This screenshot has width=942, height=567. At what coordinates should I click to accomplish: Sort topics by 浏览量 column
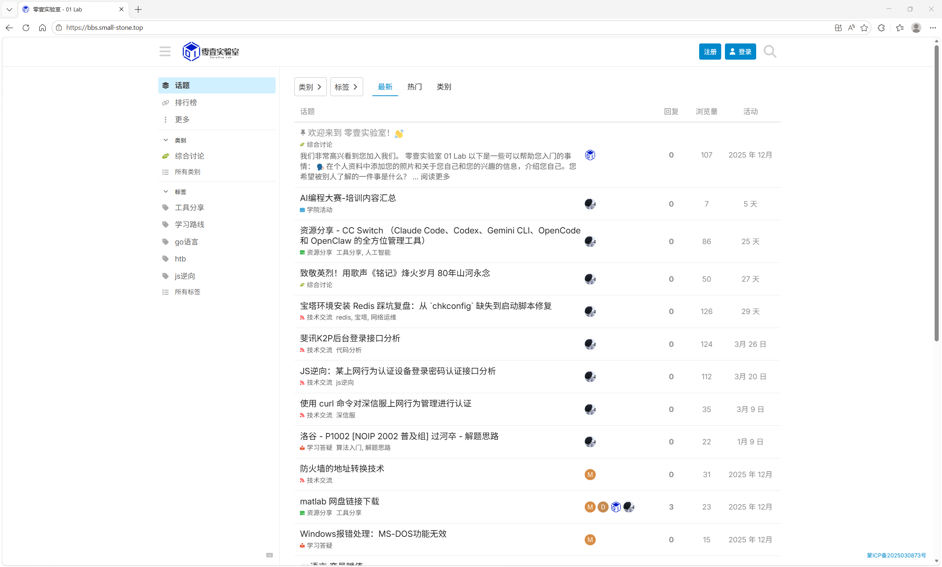click(x=706, y=111)
